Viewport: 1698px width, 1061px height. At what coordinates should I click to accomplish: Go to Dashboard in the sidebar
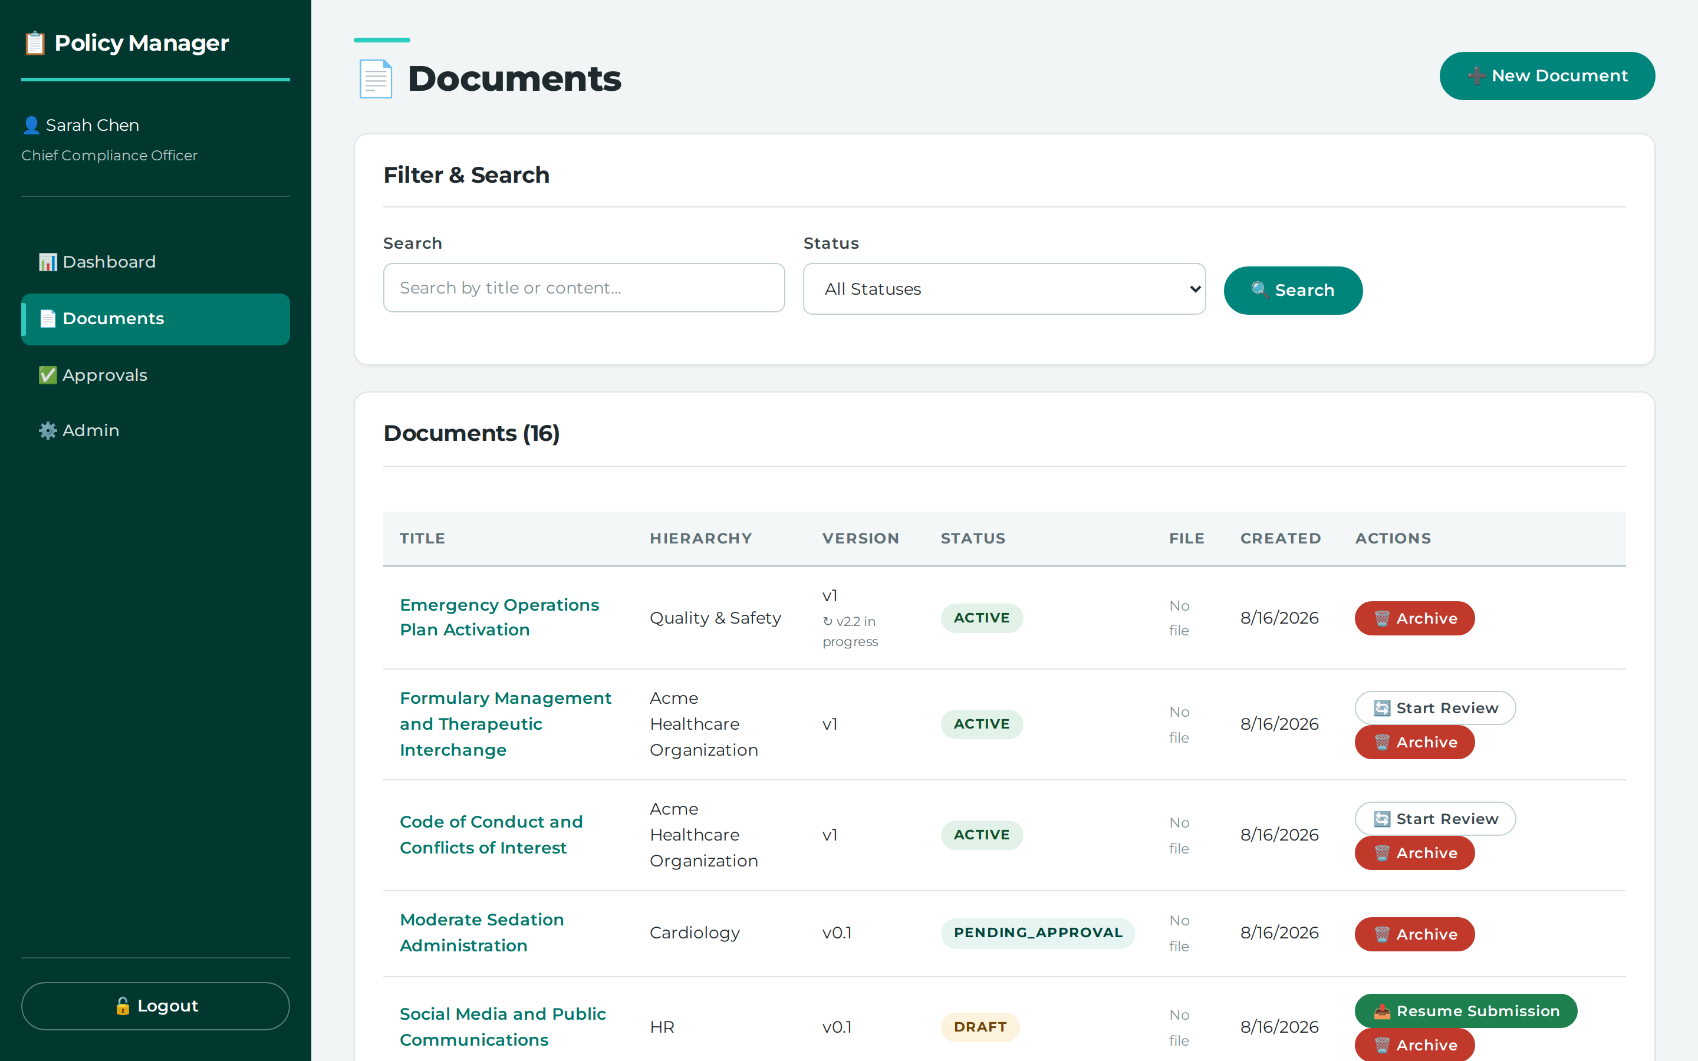pyautogui.click(x=155, y=262)
